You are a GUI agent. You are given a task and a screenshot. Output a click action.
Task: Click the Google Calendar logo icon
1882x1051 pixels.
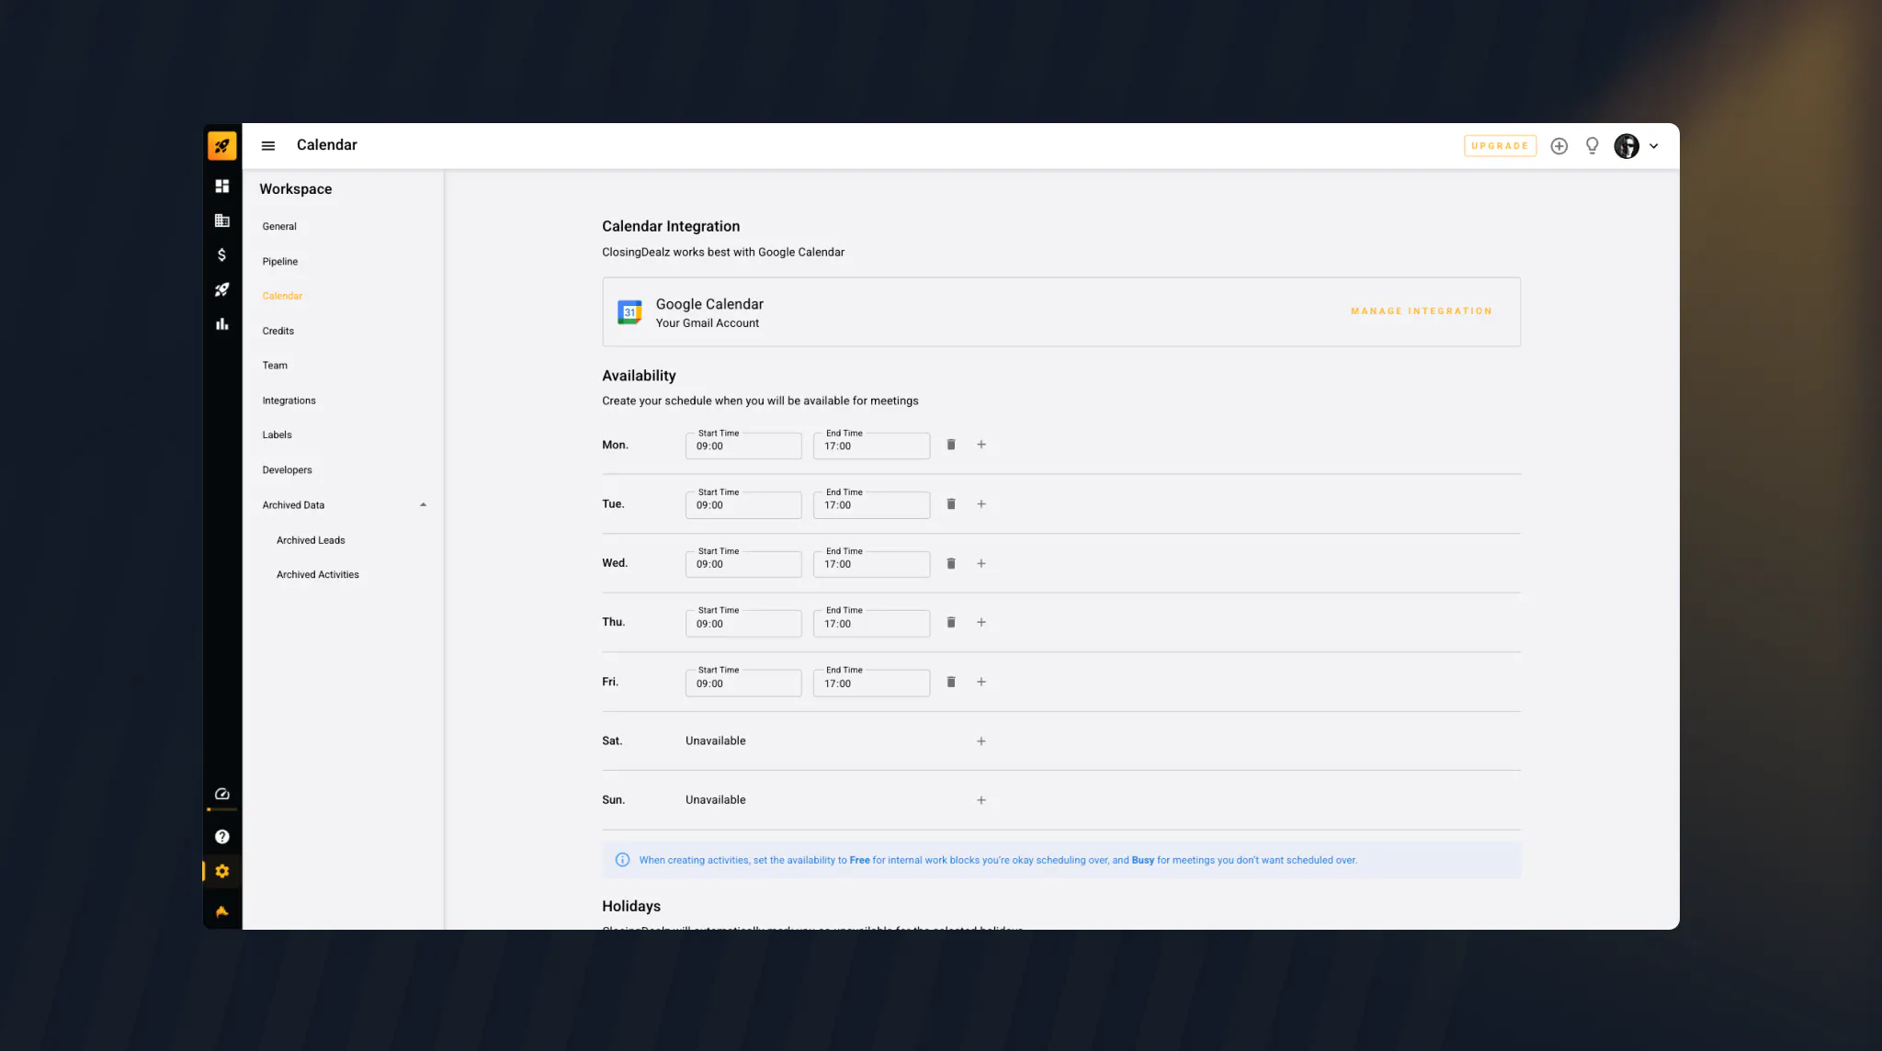tap(629, 312)
